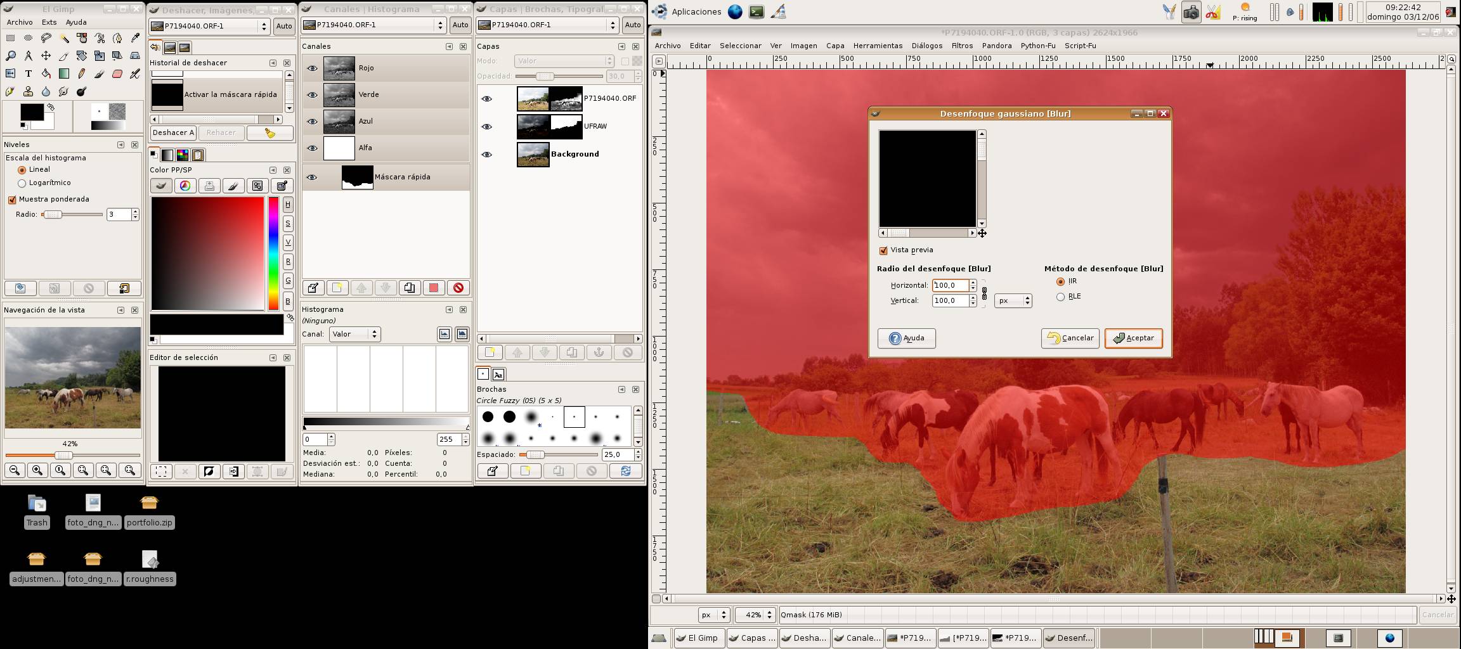
Task: Click Deshacer button in undo history
Action: click(173, 132)
